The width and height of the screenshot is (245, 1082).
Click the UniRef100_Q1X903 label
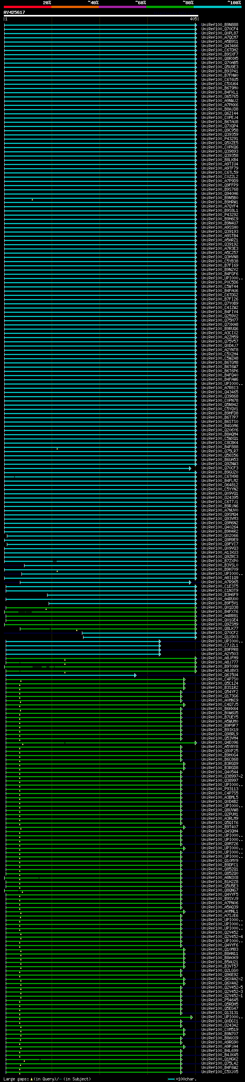tap(220, 637)
